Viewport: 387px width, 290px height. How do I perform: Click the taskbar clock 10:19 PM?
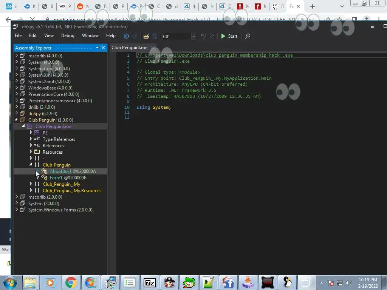click(368, 280)
